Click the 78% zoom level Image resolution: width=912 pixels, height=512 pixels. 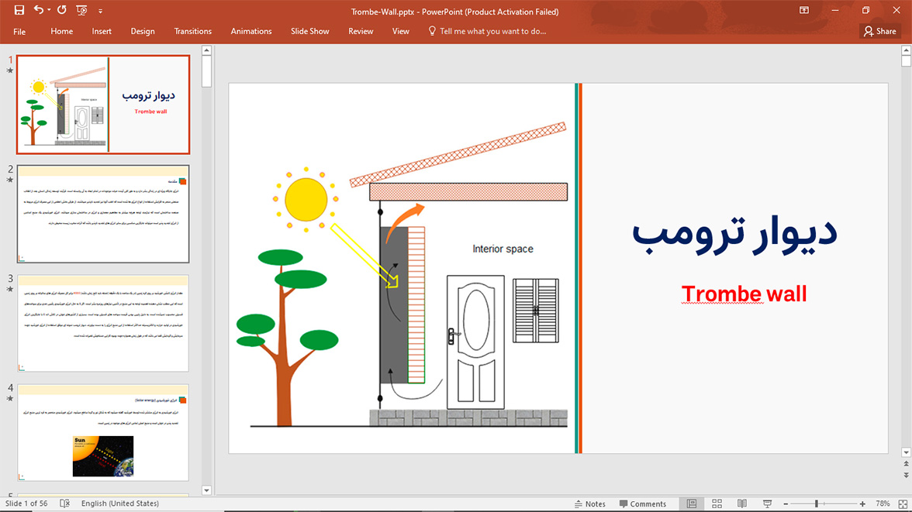tap(883, 503)
